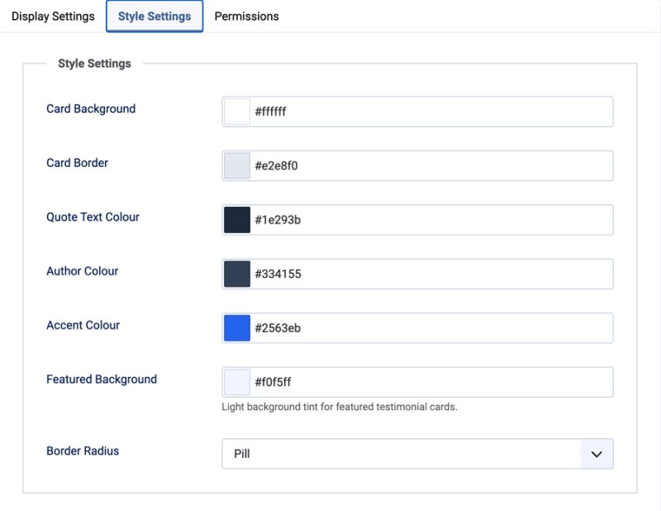Click the Accent Colour label

[83, 325]
